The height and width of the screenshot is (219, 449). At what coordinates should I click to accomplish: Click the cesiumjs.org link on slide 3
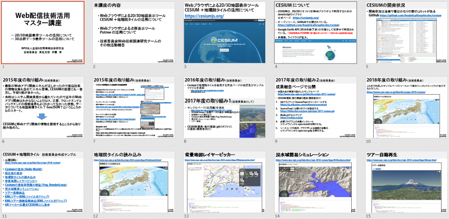[x=202, y=17]
